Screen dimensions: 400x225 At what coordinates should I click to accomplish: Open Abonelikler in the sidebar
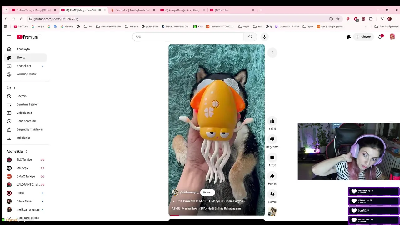click(25, 66)
